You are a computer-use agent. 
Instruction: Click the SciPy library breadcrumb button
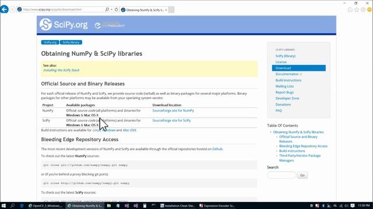point(71,42)
